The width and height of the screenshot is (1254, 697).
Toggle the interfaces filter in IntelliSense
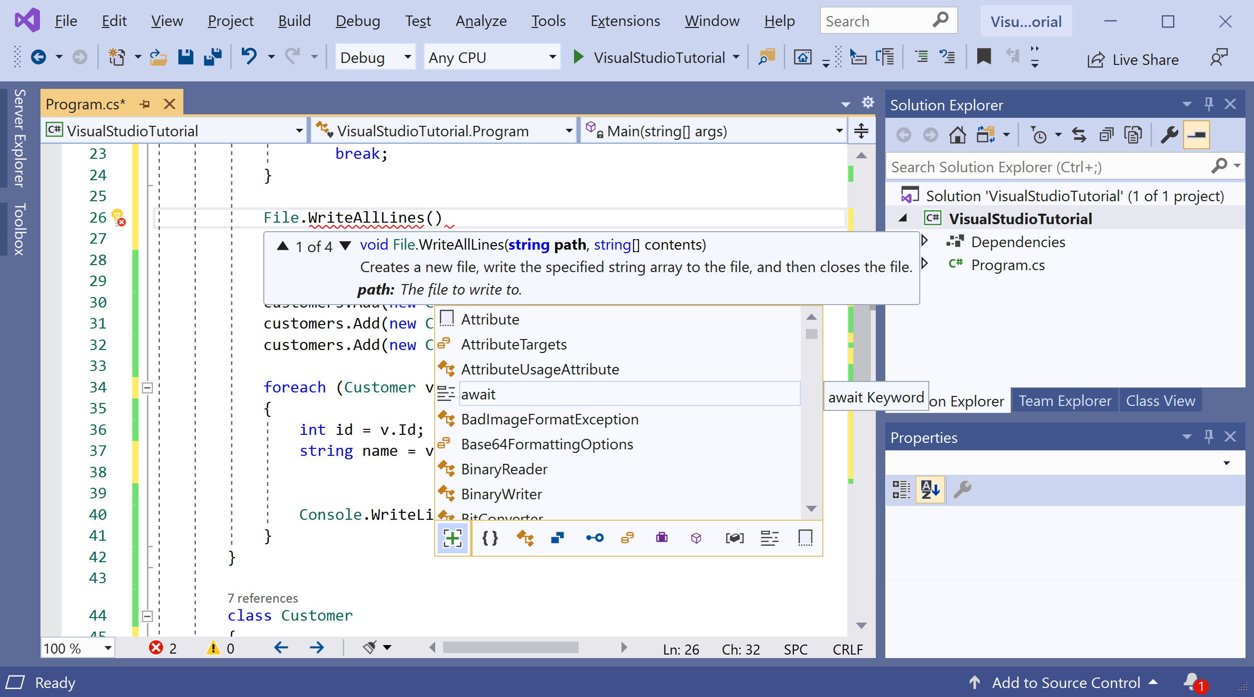pyautogui.click(x=595, y=538)
